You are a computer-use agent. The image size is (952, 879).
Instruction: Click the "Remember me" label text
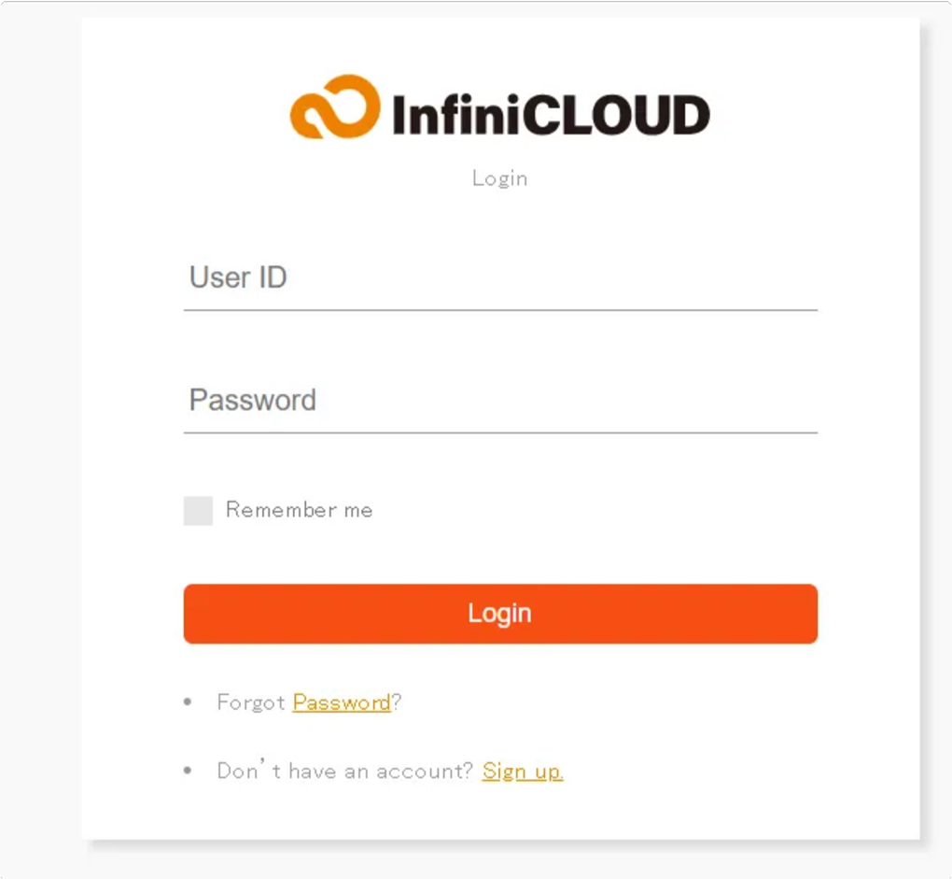[x=299, y=510]
